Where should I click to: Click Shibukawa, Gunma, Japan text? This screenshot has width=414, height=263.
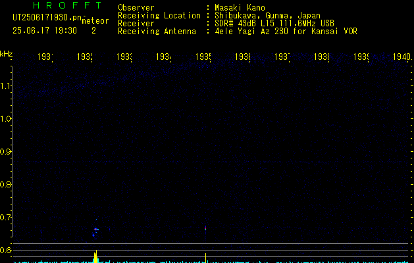pos(267,16)
